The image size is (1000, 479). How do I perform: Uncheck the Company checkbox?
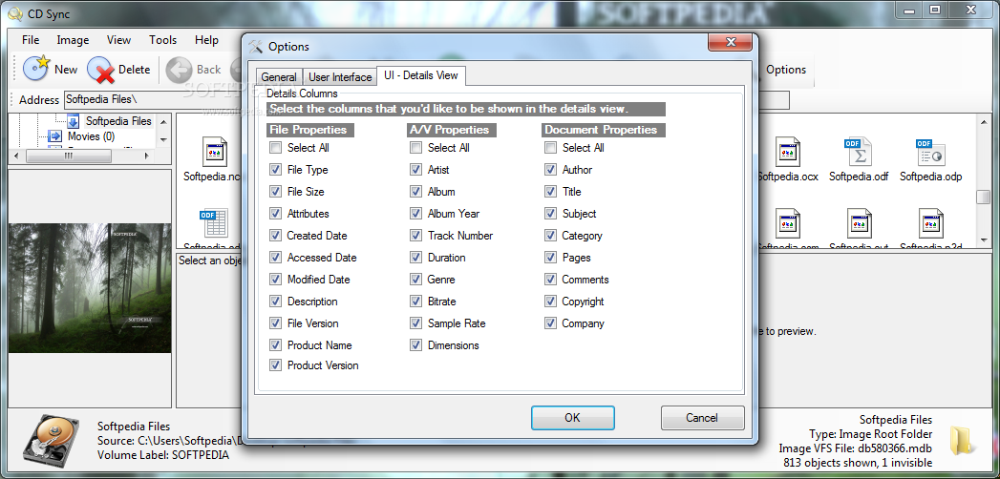(x=550, y=323)
